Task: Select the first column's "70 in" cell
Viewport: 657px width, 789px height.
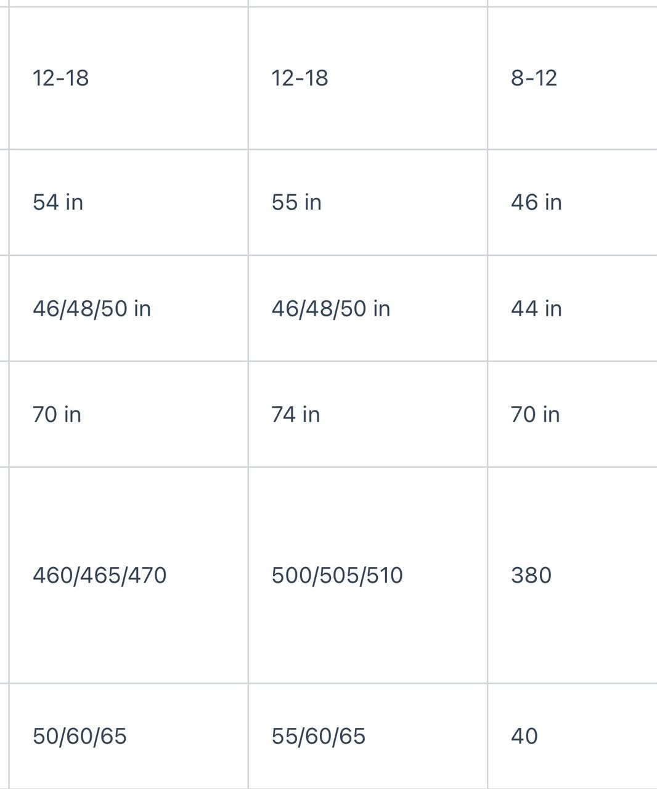Action: click(128, 414)
